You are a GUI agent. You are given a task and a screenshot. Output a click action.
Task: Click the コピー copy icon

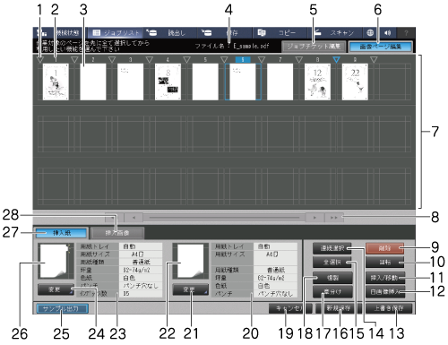click(x=262, y=32)
